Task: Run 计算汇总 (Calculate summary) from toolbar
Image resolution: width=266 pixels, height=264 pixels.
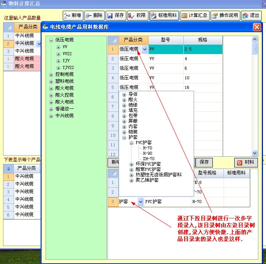Action: 194,15
